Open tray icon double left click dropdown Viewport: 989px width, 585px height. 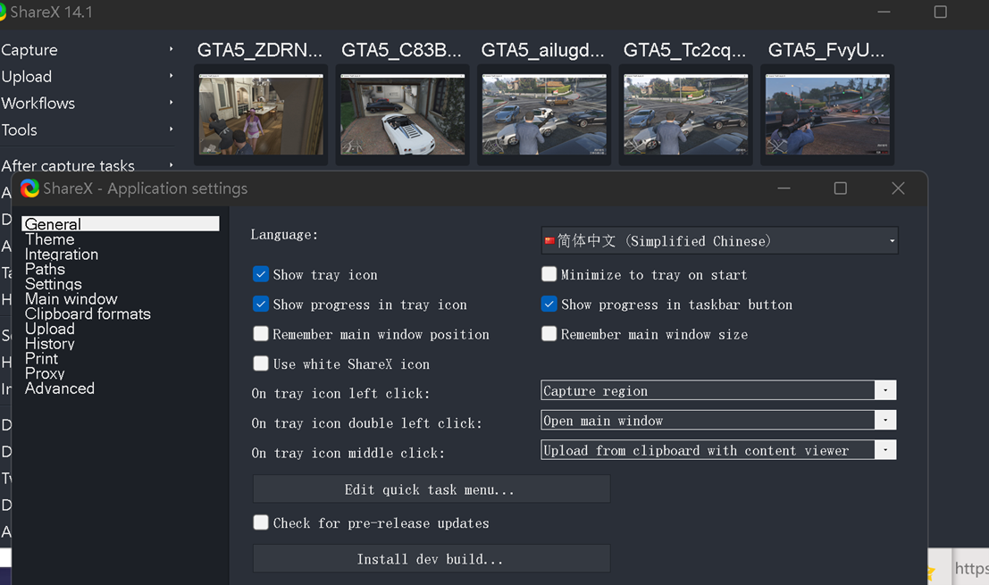(x=718, y=420)
